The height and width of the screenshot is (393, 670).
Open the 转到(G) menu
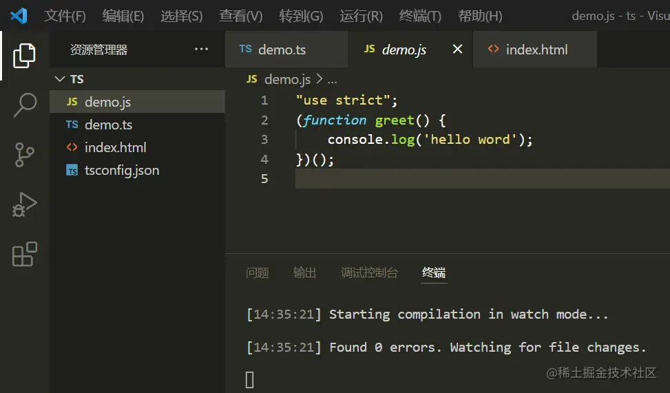pos(301,16)
